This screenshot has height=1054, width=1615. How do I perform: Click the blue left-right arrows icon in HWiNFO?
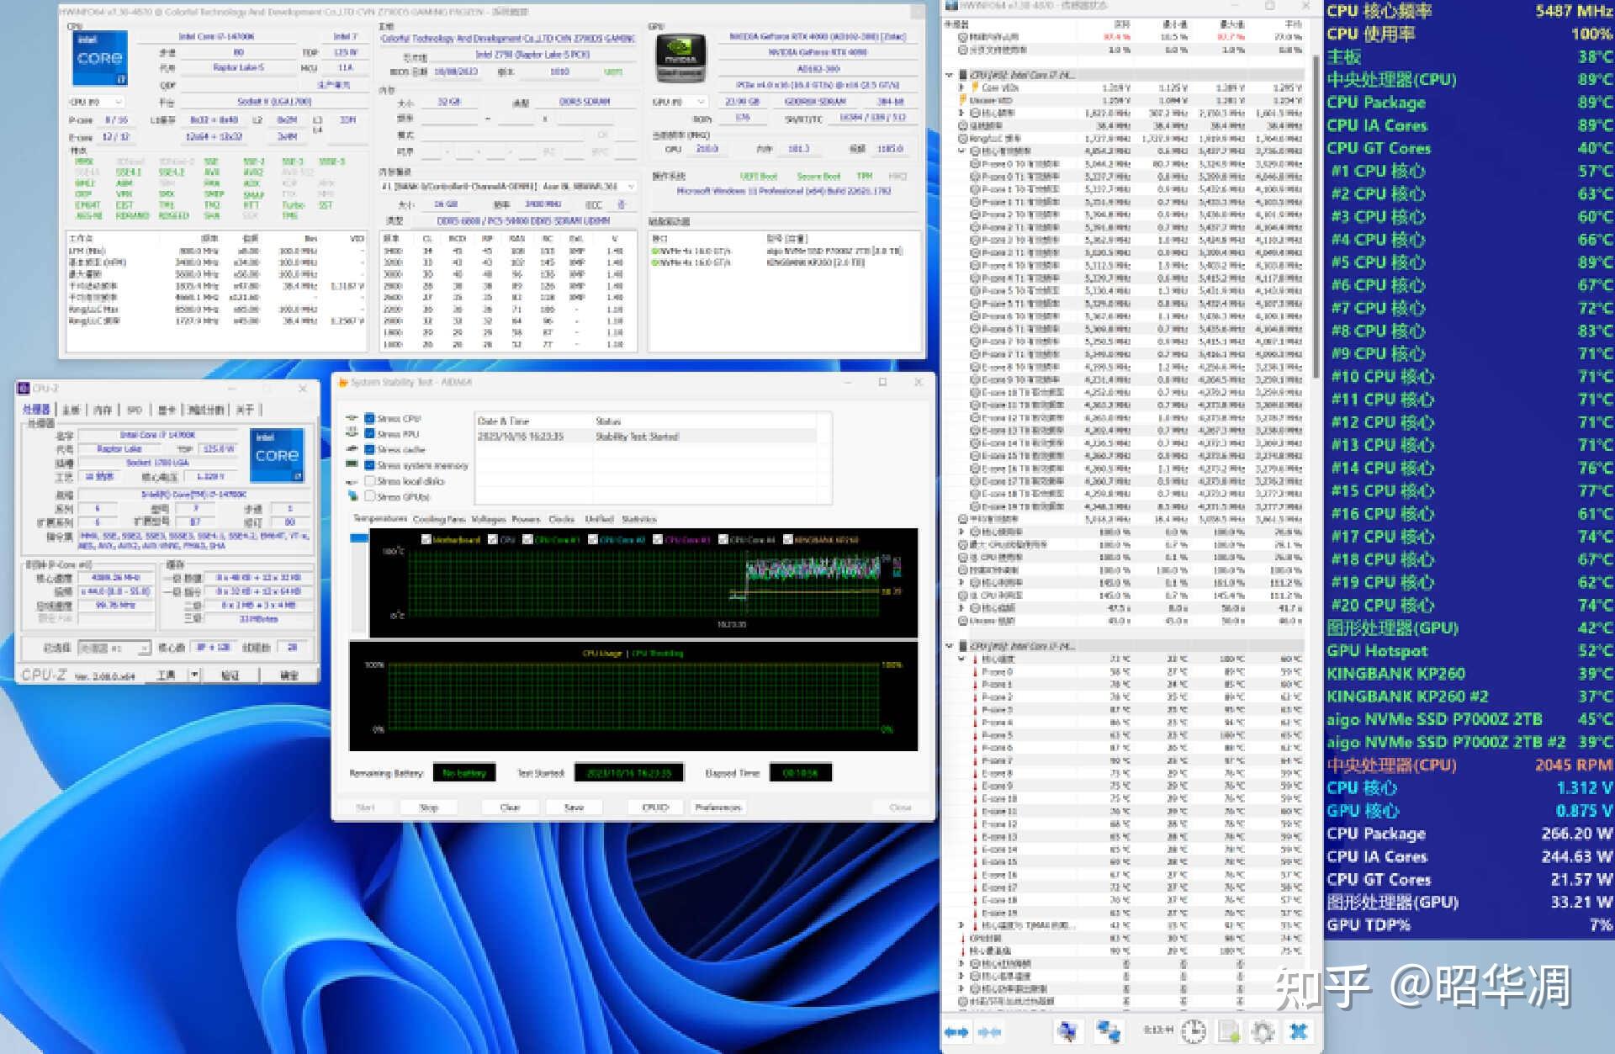(x=957, y=1030)
